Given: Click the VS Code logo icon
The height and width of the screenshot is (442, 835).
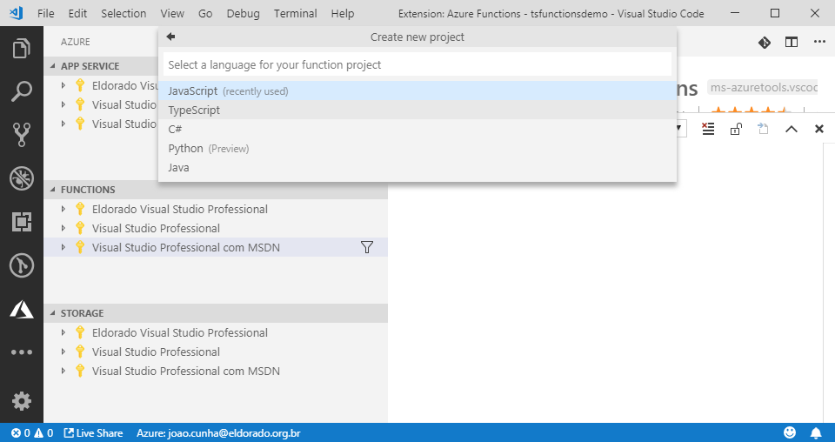Looking at the screenshot, I should (x=16, y=13).
